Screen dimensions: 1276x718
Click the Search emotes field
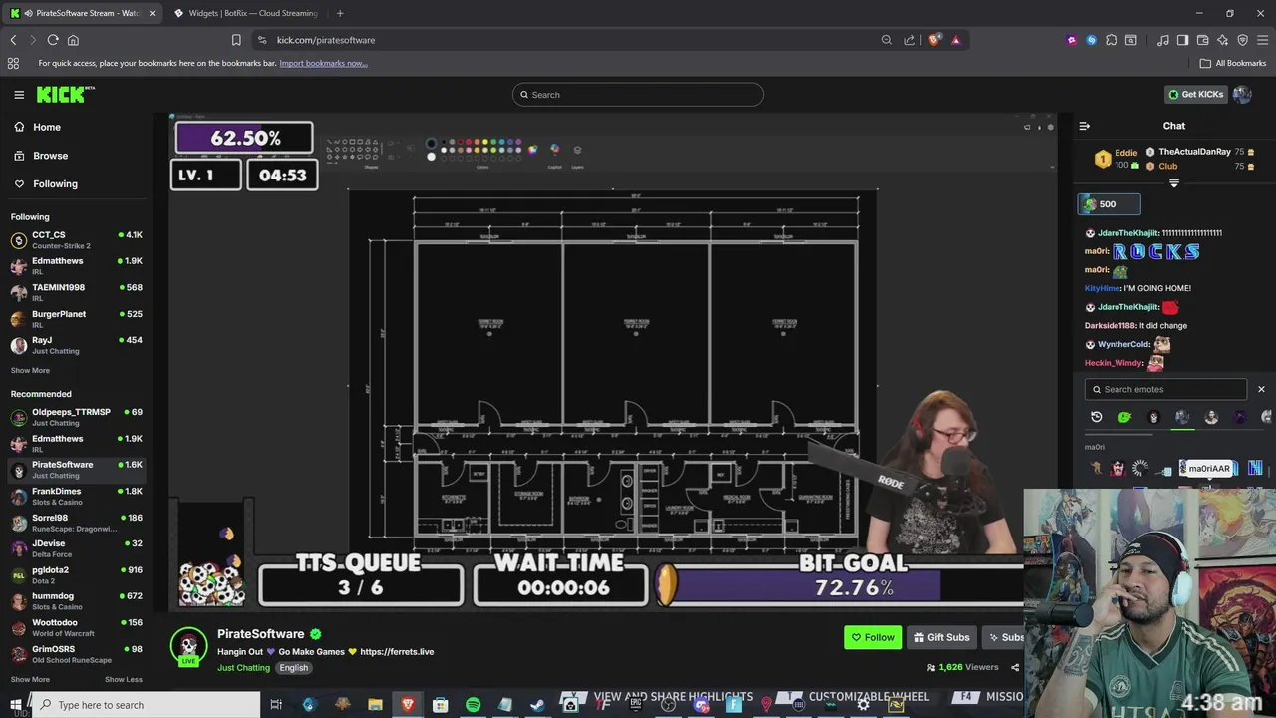click(x=1165, y=389)
